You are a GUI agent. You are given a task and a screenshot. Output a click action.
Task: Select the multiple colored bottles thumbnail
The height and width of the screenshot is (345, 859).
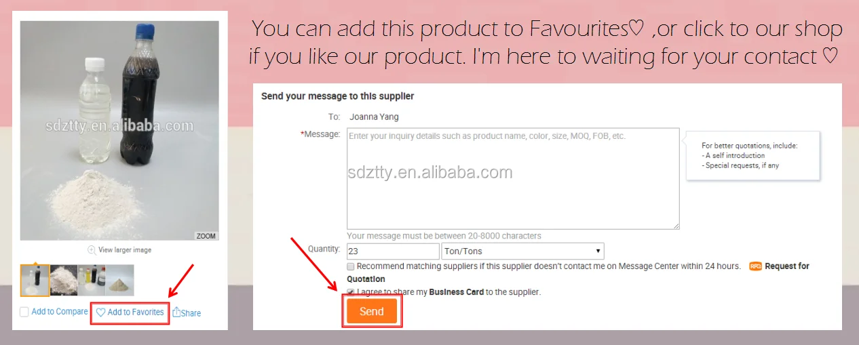click(x=92, y=280)
